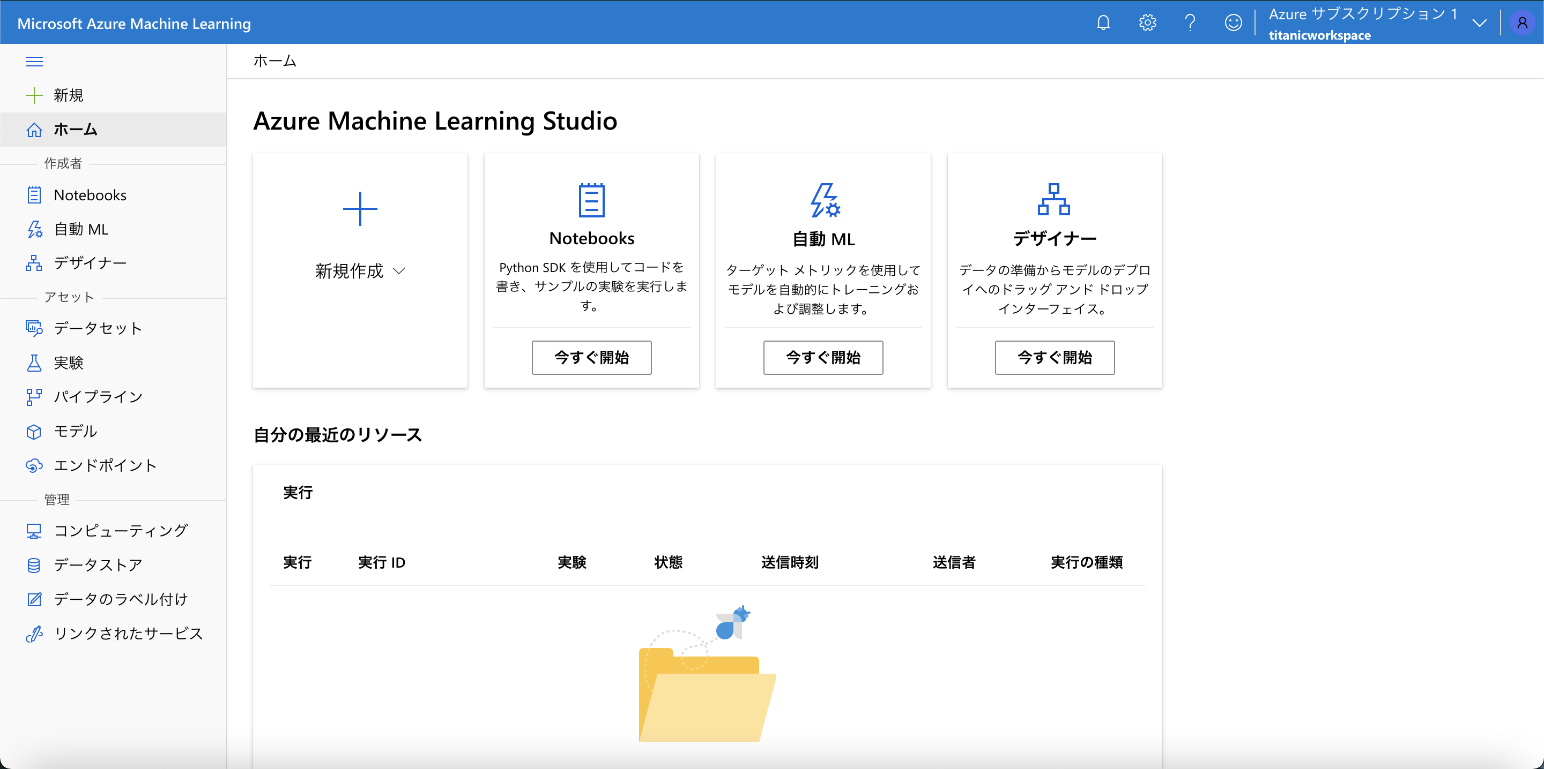Open エンドポイント from the sidebar
This screenshot has width=1544, height=769.
coord(105,465)
